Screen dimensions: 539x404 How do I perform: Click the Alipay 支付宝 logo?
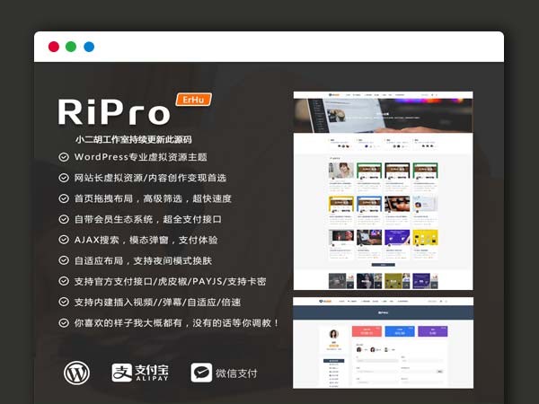pos(142,373)
